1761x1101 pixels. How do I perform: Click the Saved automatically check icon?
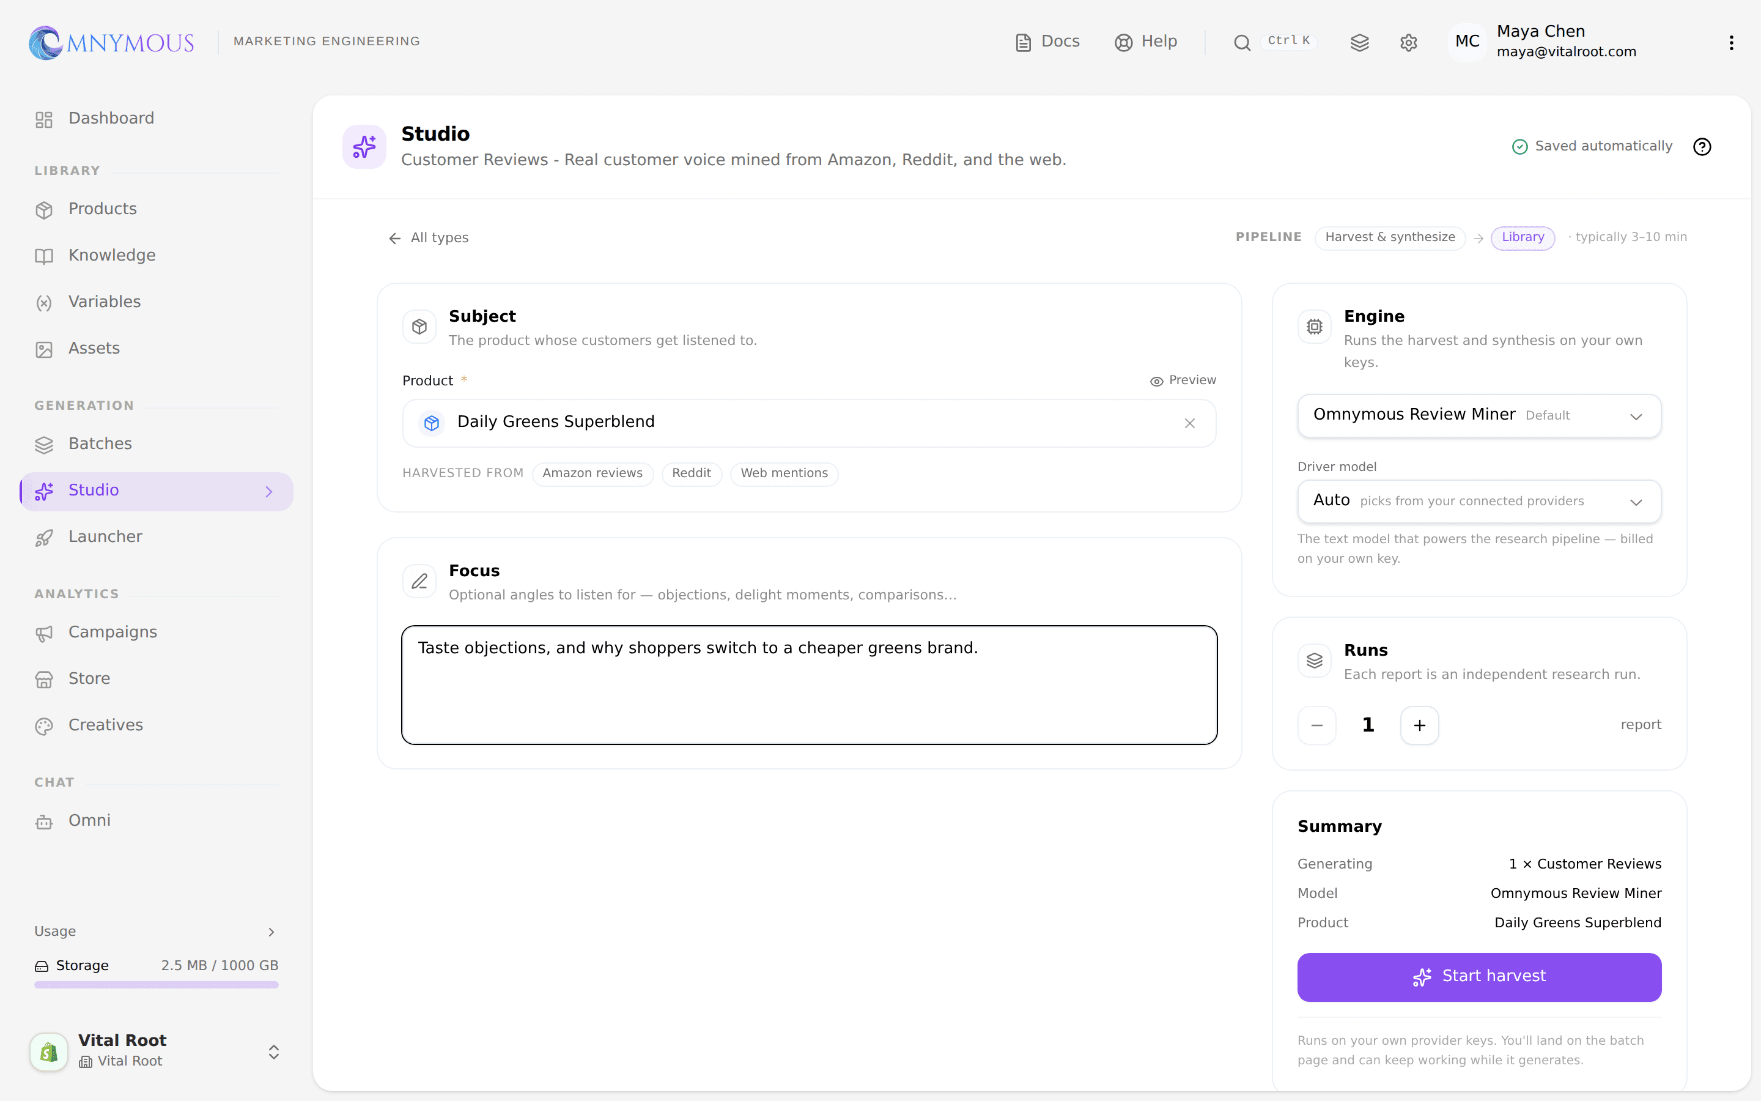1519,147
